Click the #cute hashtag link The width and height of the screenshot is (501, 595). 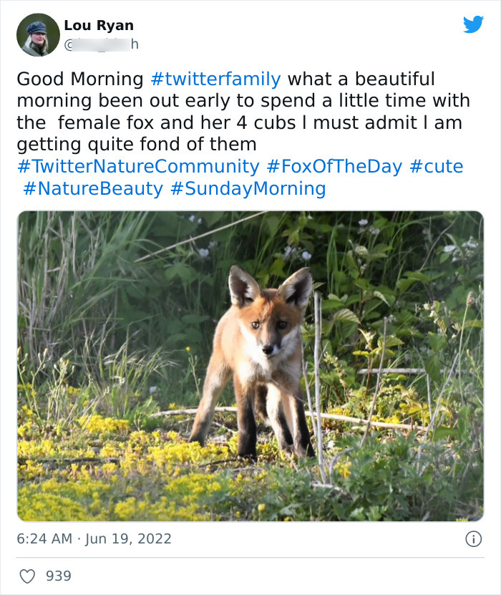click(x=437, y=165)
